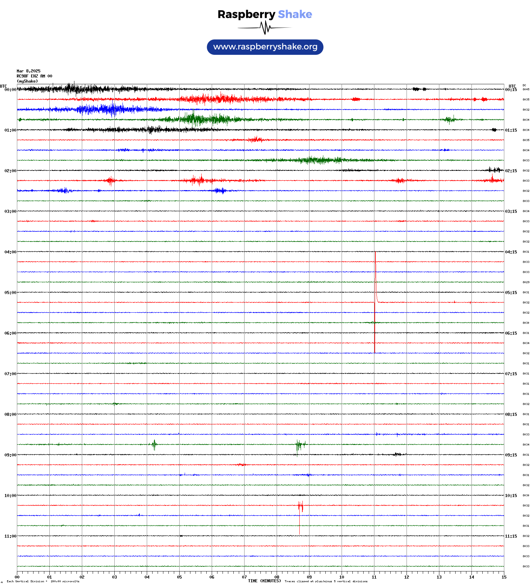Image resolution: width=531 pixels, height=586 pixels.
Task: Click the 09:00 time label
Action: (10, 455)
